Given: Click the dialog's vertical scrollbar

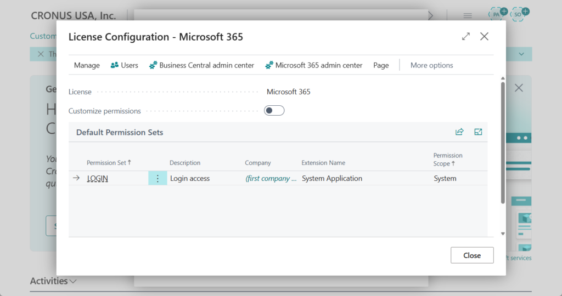Looking at the screenshot, I should click(x=503, y=143).
